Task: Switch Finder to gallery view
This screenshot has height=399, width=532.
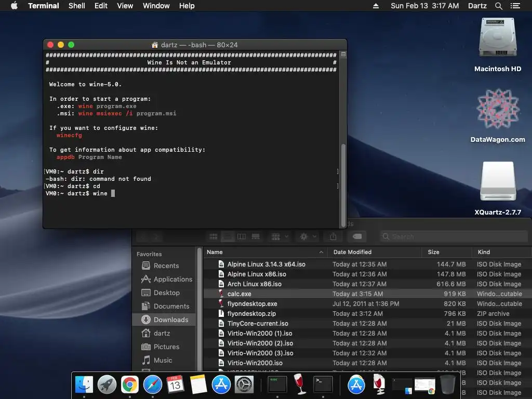Action: [x=256, y=236]
